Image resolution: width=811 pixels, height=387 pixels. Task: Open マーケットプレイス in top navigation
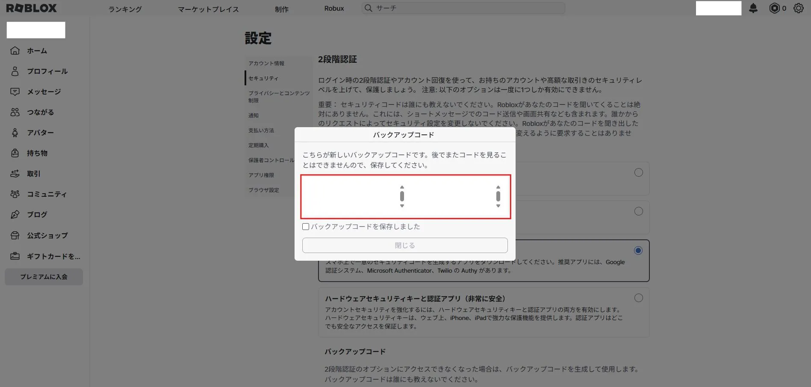208,9
